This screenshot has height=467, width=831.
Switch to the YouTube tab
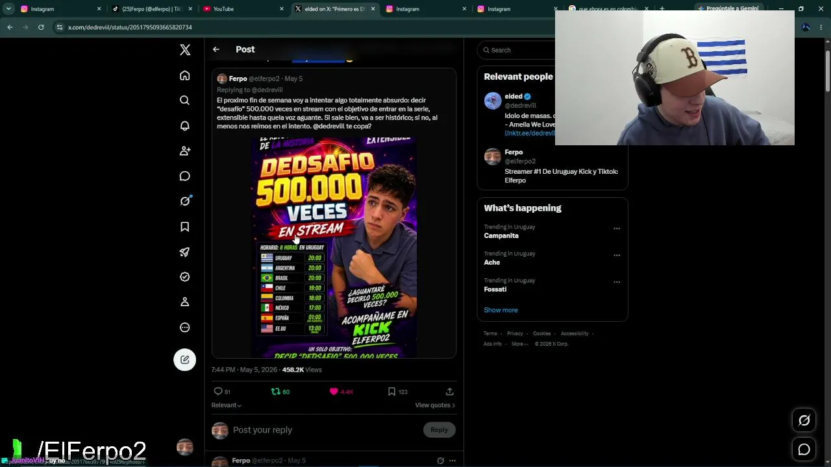pyautogui.click(x=242, y=9)
